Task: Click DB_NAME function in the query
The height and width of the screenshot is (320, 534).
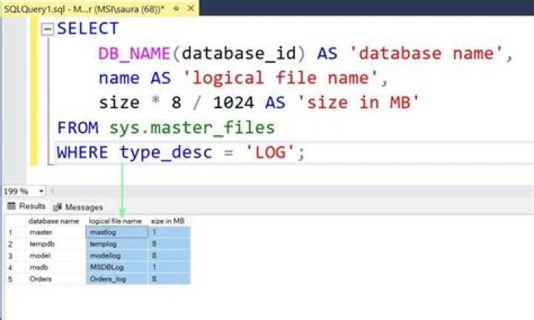Action: pyautogui.click(x=134, y=53)
